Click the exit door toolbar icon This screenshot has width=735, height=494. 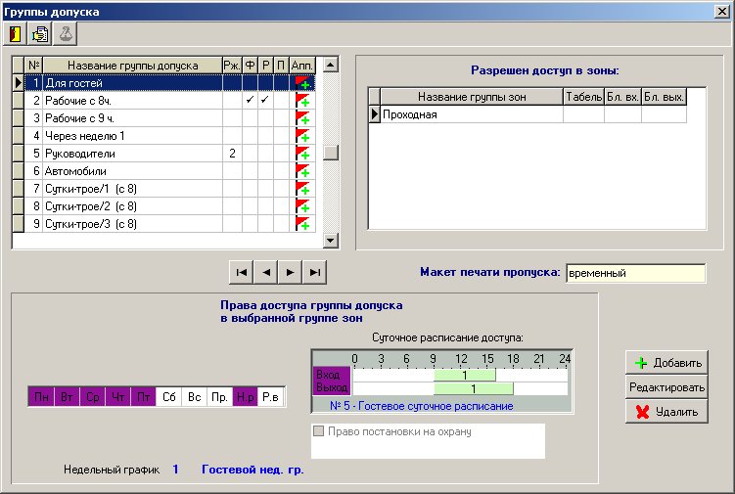[15, 34]
